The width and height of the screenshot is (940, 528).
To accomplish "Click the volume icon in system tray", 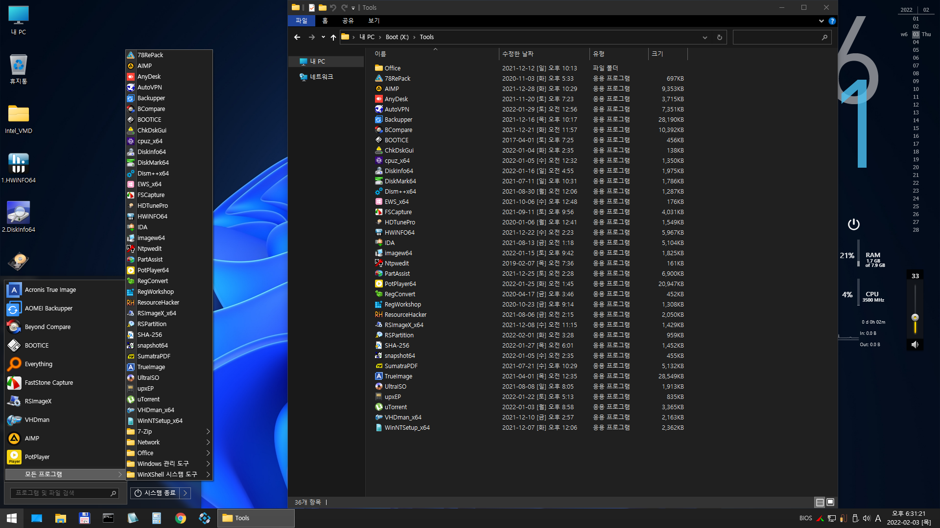I will (867, 518).
